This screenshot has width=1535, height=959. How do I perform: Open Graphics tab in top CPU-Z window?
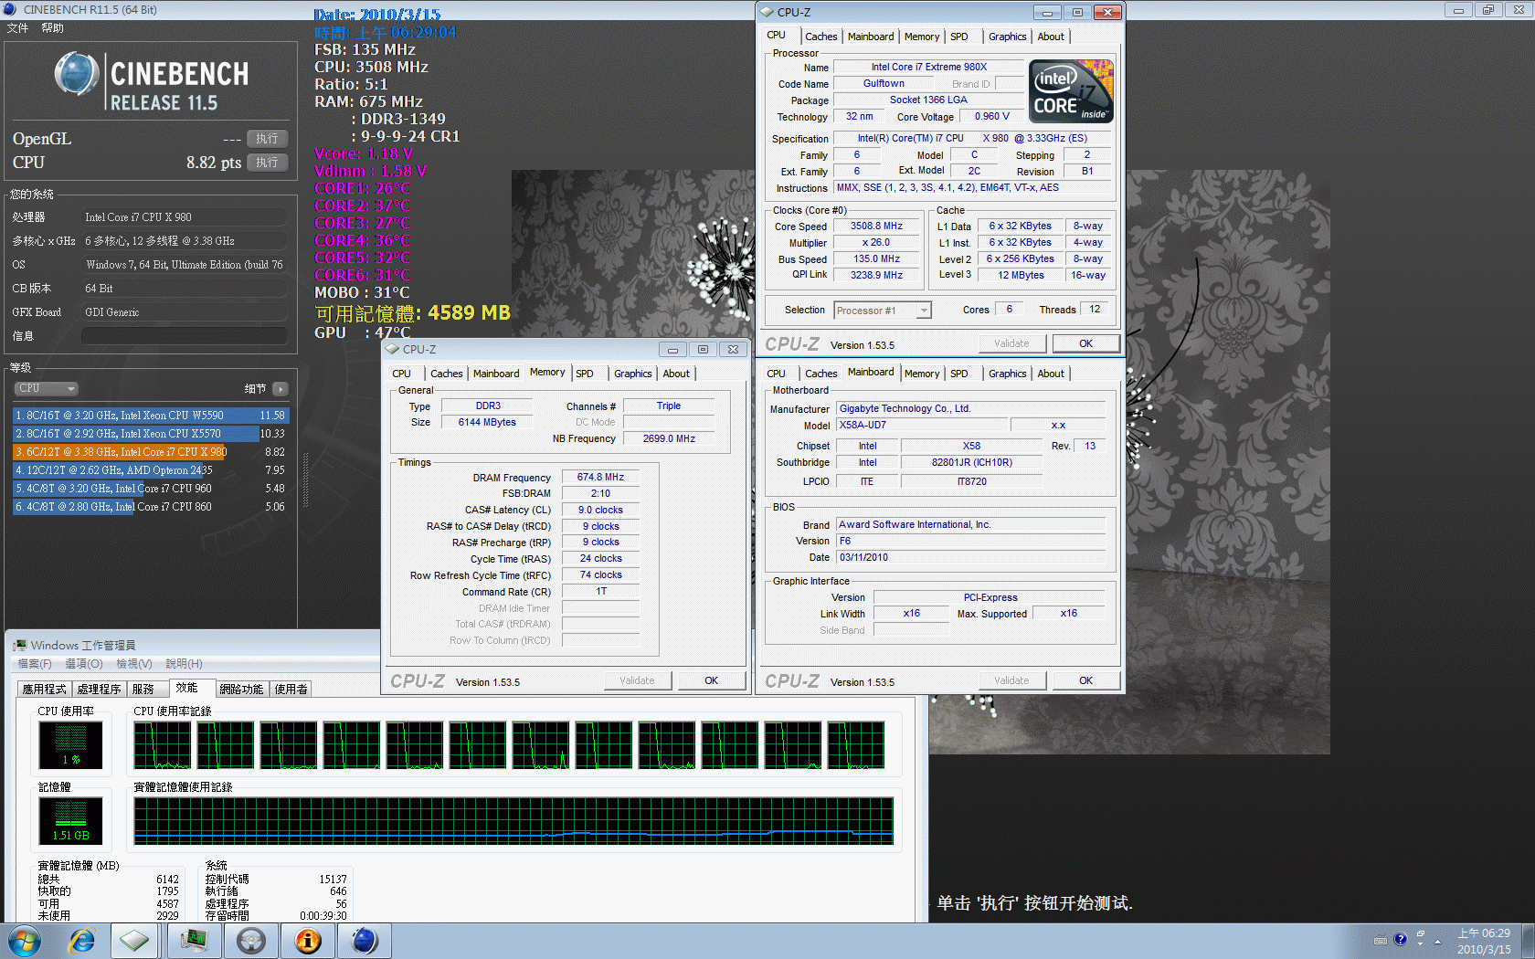coord(1007,37)
